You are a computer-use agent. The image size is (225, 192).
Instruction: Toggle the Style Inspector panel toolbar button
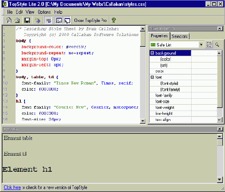click(x=59, y=20)
